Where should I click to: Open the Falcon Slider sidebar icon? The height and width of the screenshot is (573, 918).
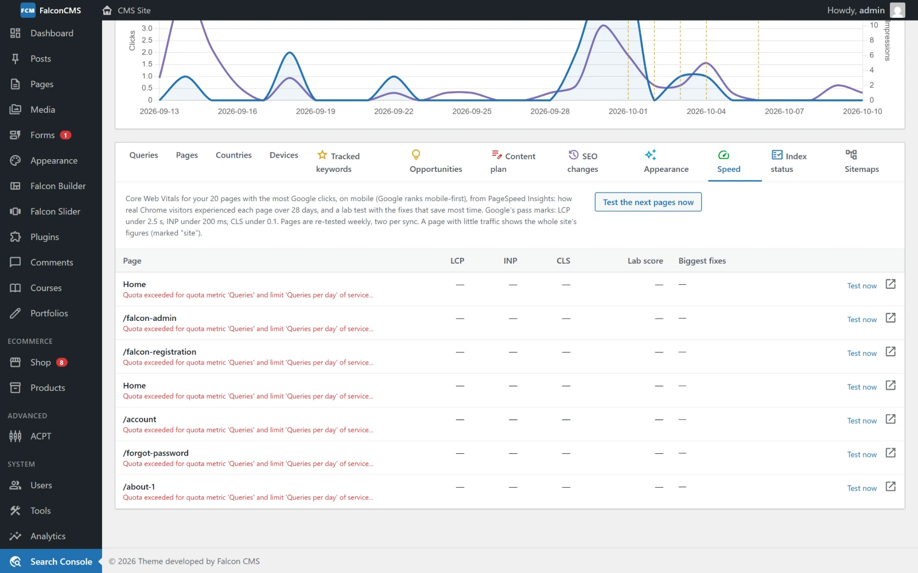[15, 211]
